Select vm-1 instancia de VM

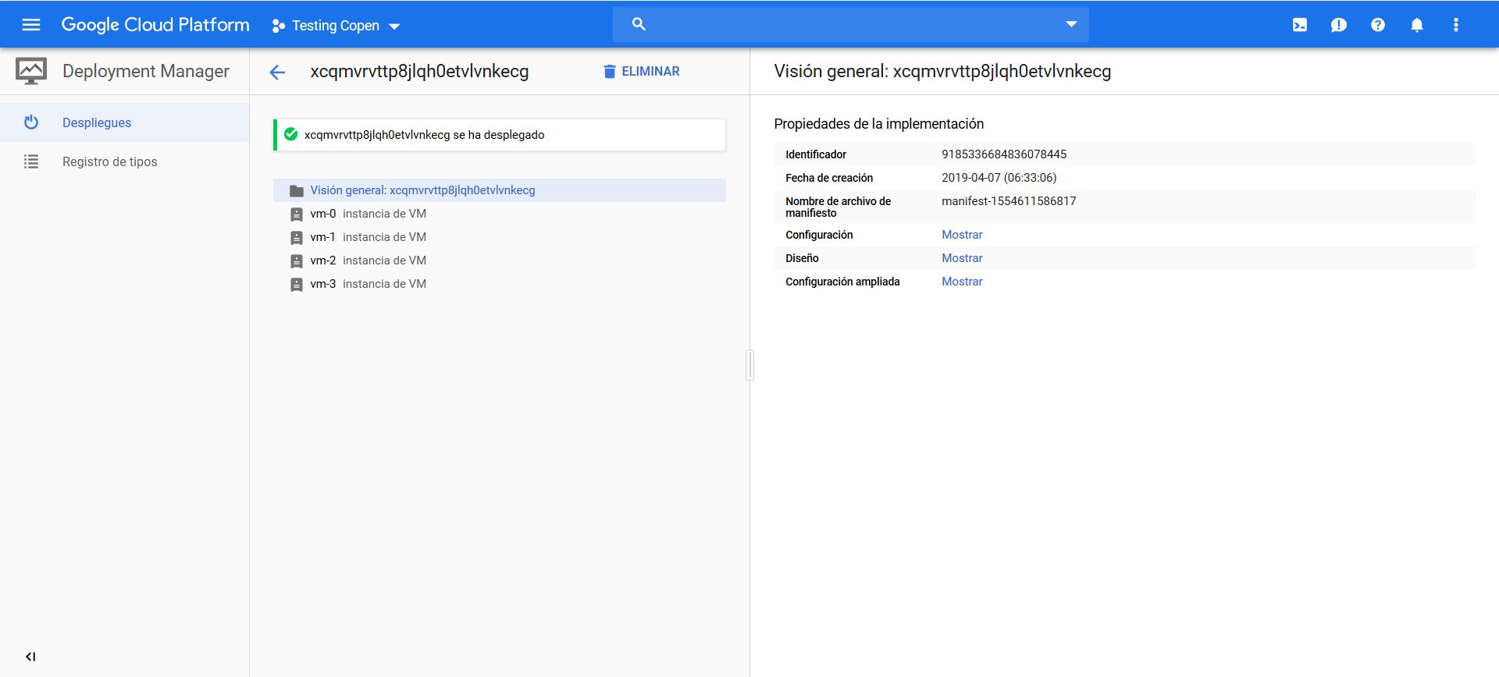(x=500, y=237)
